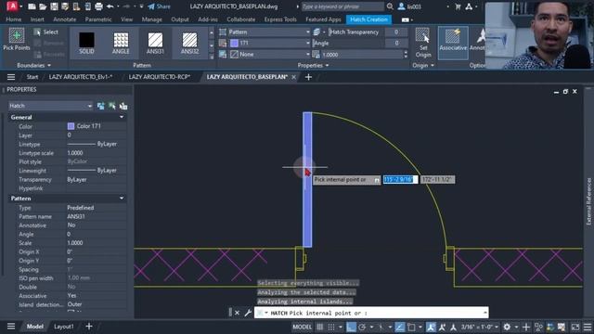
Task: Open the Hatch object type dropdown
Action: pyautogui.click(x=50, y=106)
